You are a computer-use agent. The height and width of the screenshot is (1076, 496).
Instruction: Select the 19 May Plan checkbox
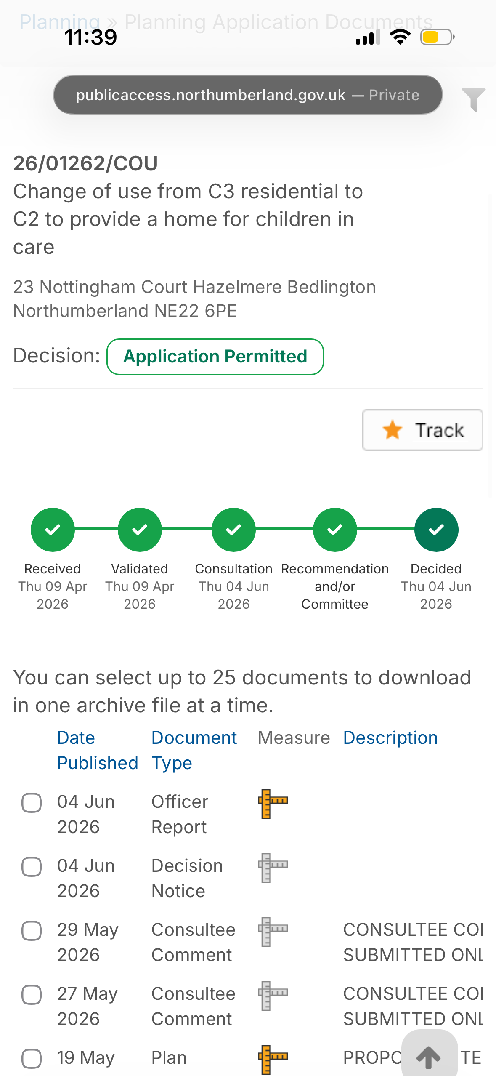tap(32, 1059)
